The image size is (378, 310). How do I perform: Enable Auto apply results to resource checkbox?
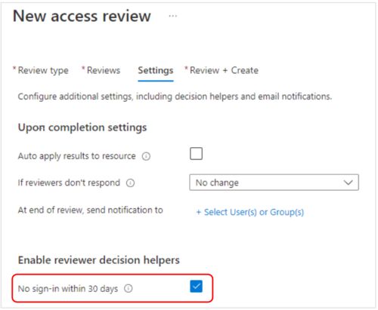[x=196, y=153]
